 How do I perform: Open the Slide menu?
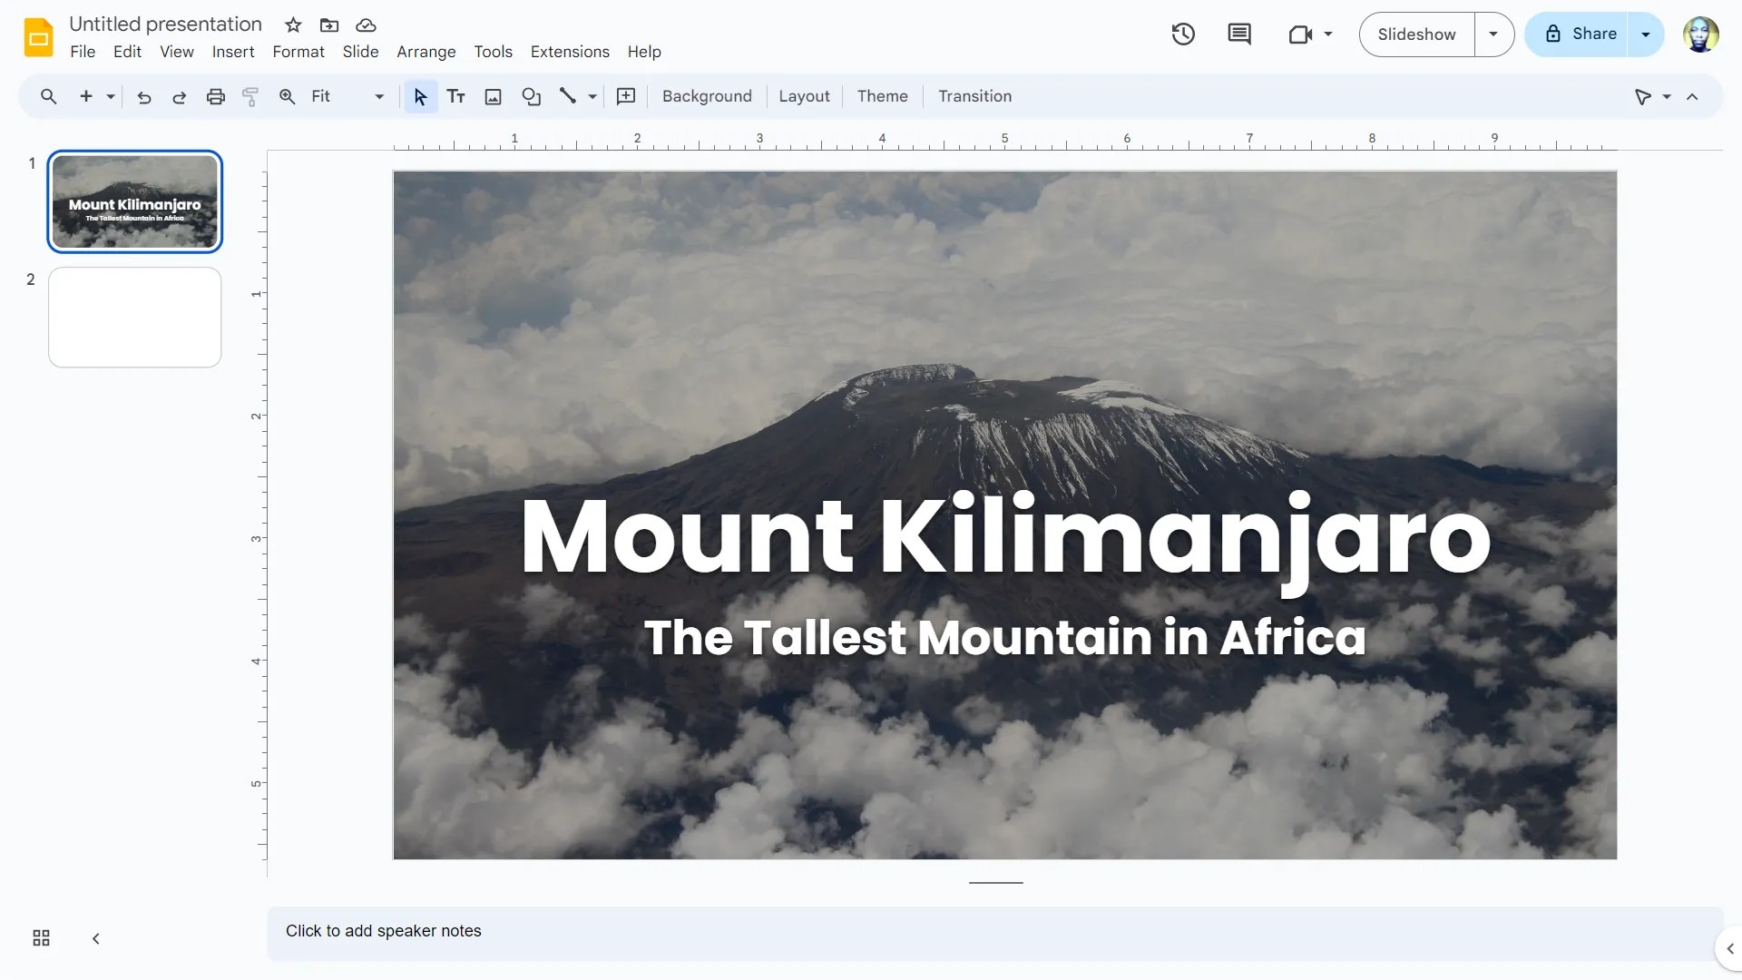point(360,52)
